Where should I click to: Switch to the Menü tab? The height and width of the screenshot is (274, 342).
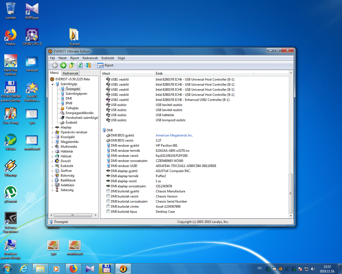click(55, 73)
